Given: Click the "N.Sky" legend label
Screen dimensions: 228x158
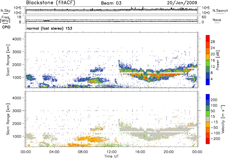Looking at the screenshot, I should (5, 11).
